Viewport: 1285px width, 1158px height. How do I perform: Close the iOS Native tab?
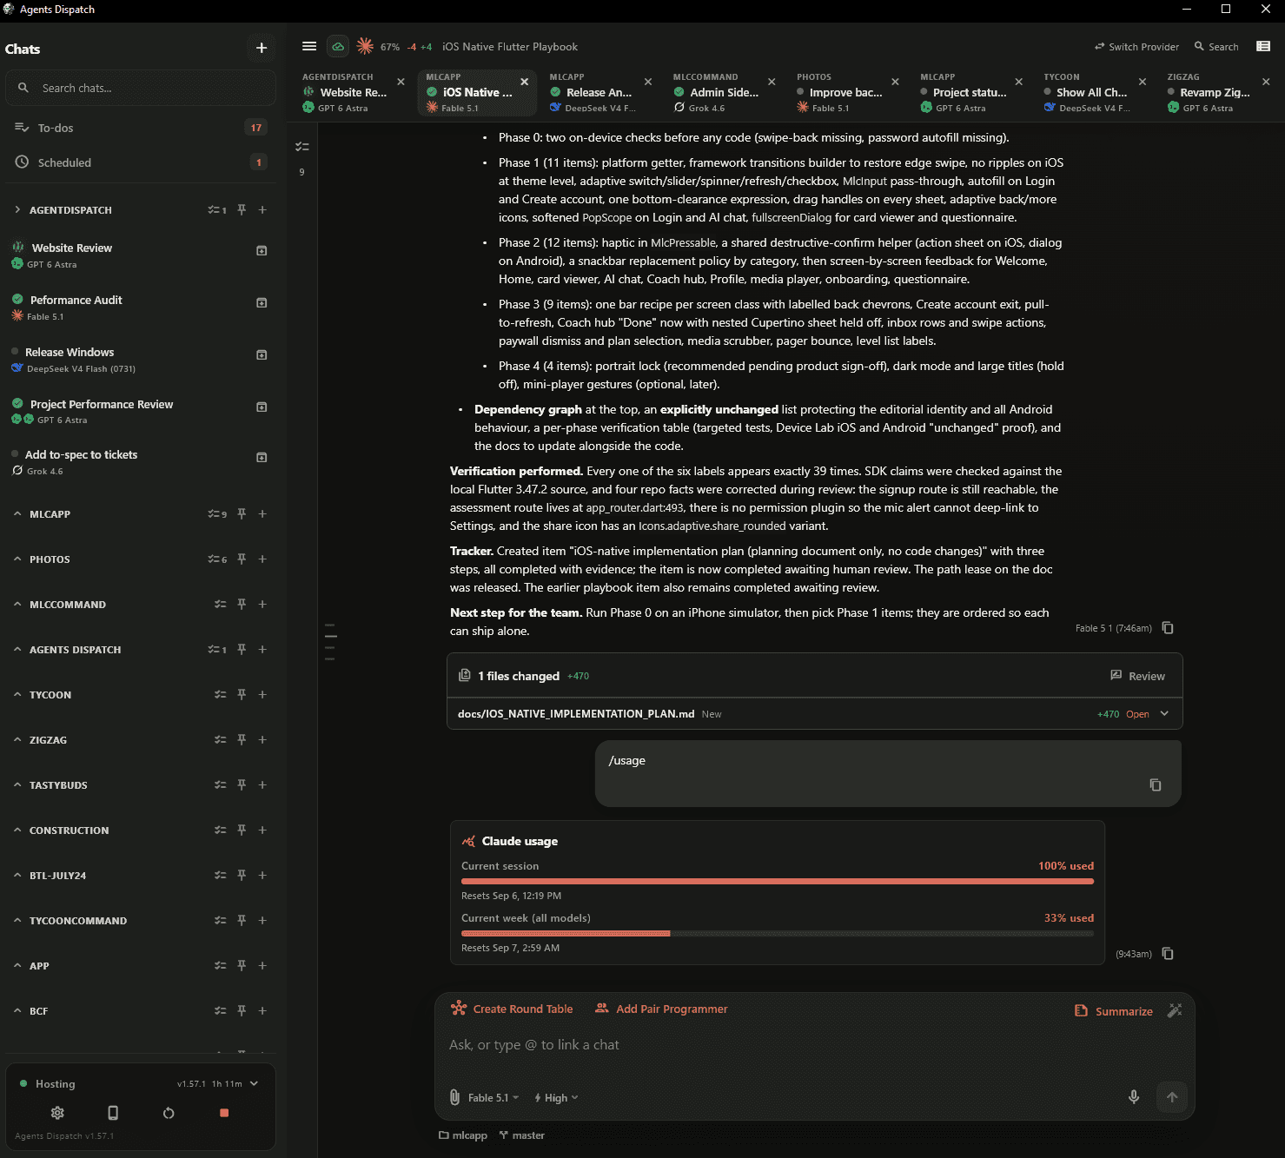click(524, 82)
